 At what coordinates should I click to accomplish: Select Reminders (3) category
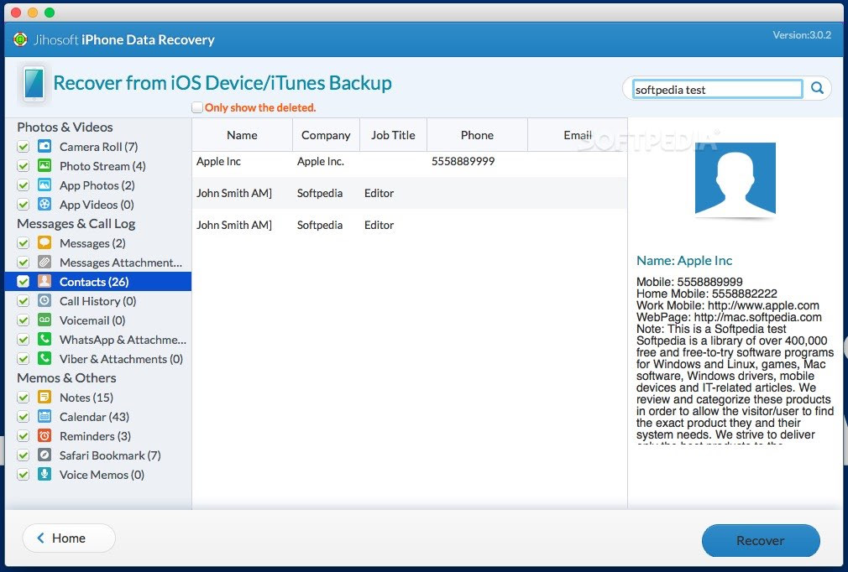(x=95, y=436)
